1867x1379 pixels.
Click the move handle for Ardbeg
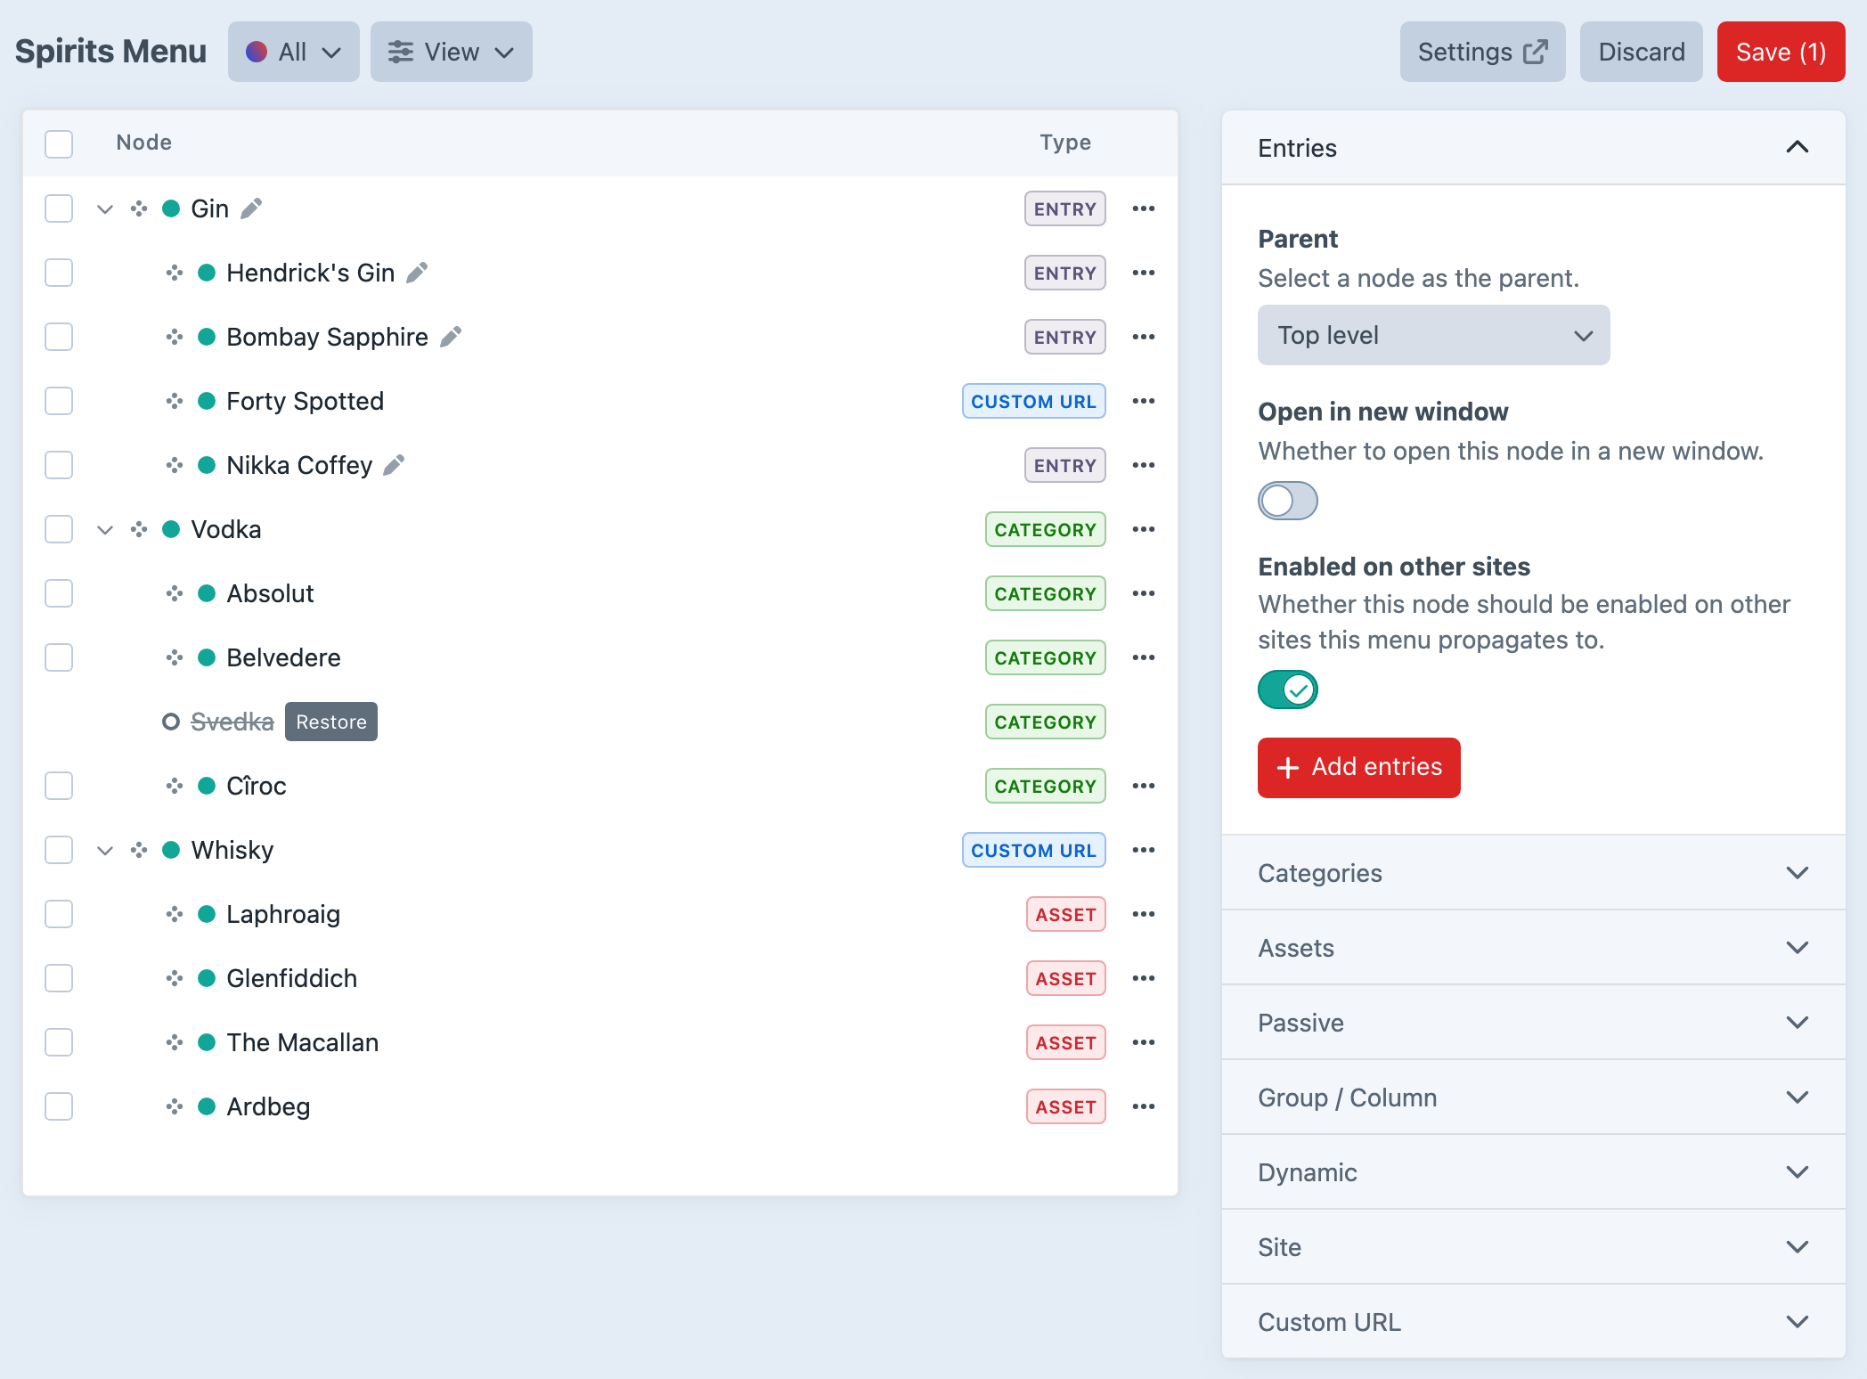175,1106
